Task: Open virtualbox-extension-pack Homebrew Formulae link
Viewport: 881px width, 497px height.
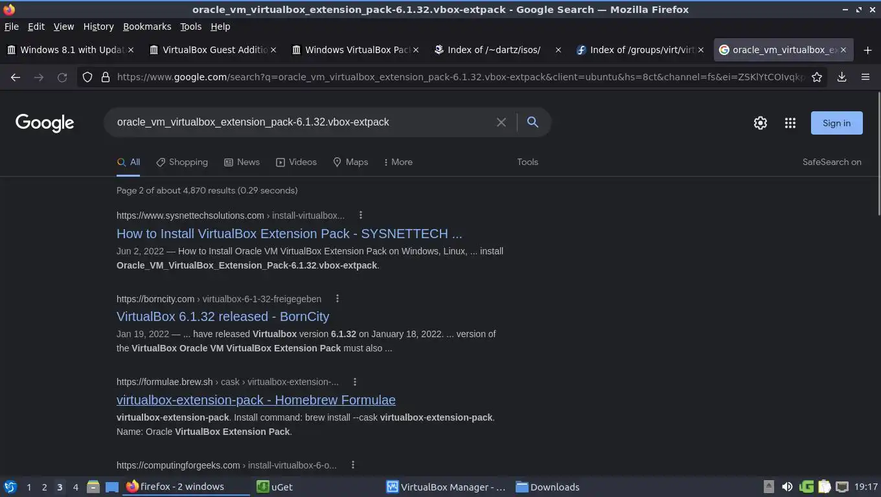Action: click(x=256, y=400)
